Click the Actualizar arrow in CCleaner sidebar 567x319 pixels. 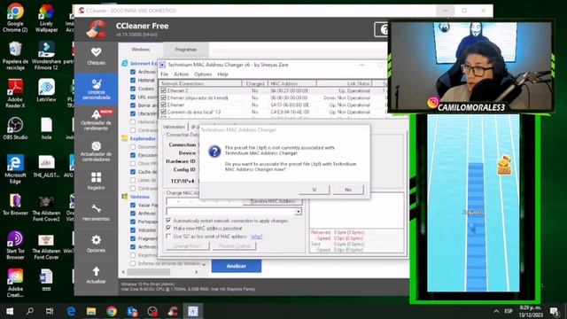coord(96,275)
